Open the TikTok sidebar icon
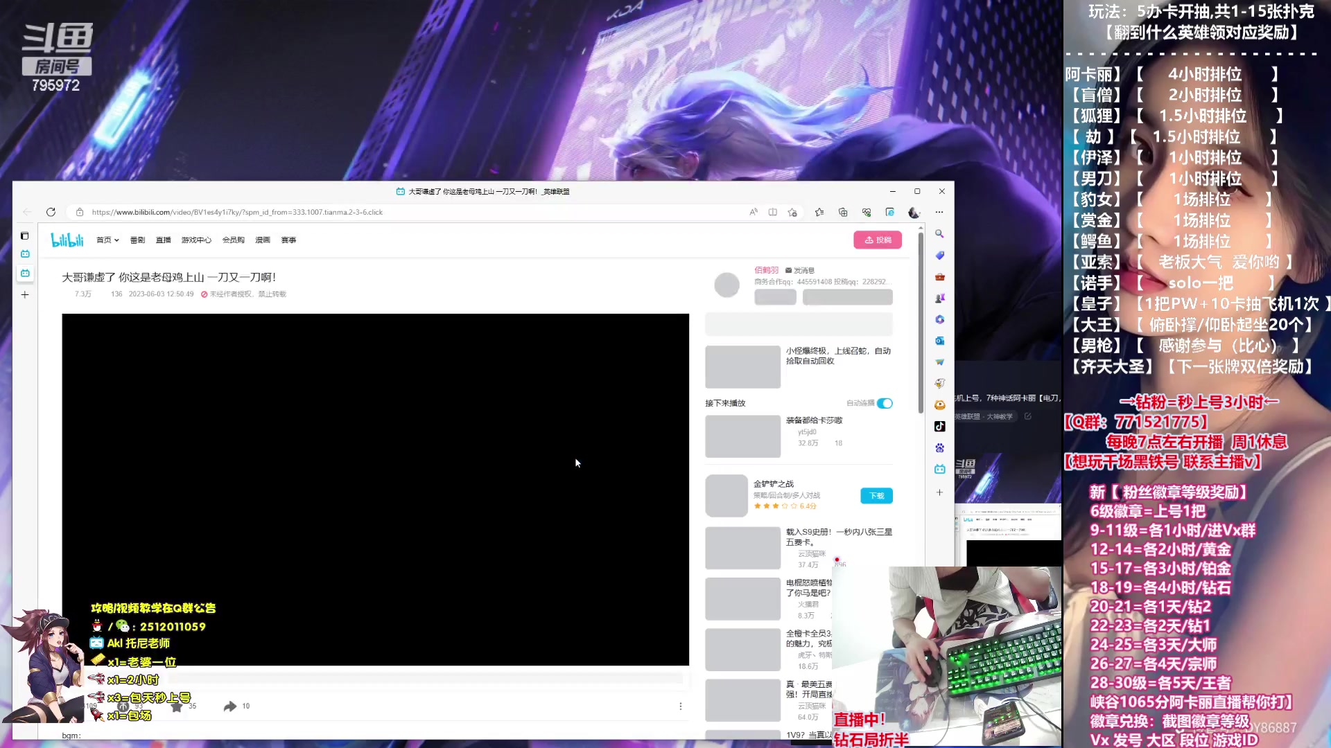The height and width of the screenshot is (748, 1331). tap(939, 427)
